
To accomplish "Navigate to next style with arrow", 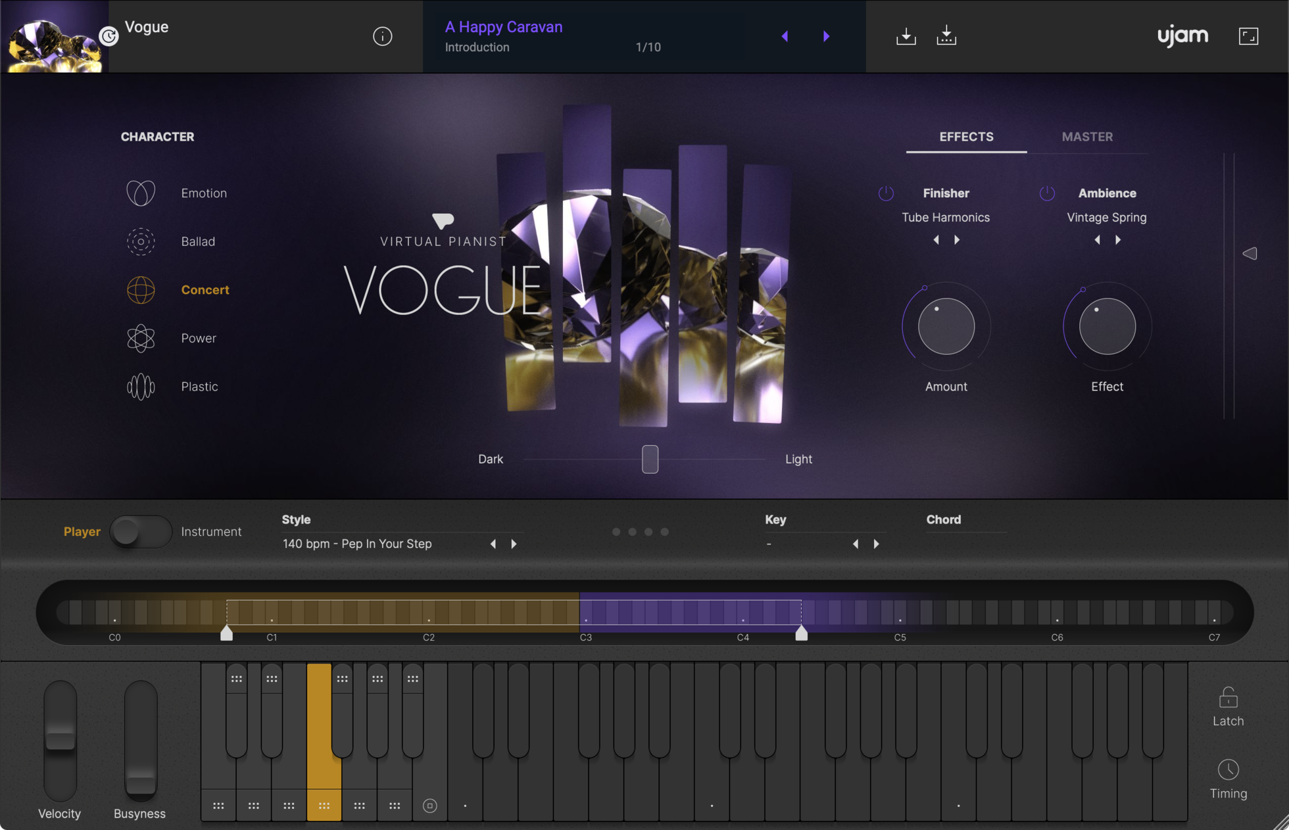I will click(x=514, y=543).
